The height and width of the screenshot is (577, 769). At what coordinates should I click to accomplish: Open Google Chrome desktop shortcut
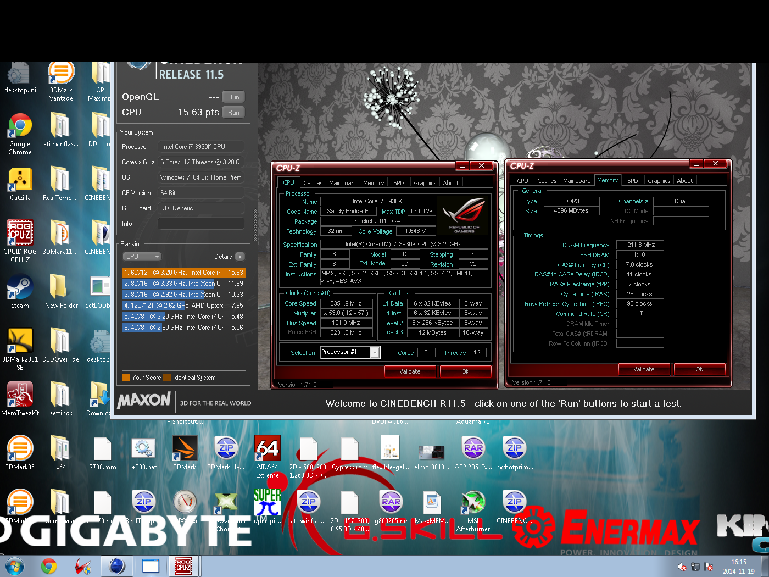click(x=20, y=134)
